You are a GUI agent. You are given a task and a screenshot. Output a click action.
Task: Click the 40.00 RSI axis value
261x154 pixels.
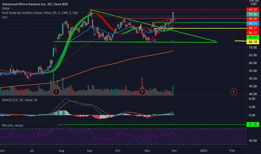pyautogui.click(x=253, y=141)
